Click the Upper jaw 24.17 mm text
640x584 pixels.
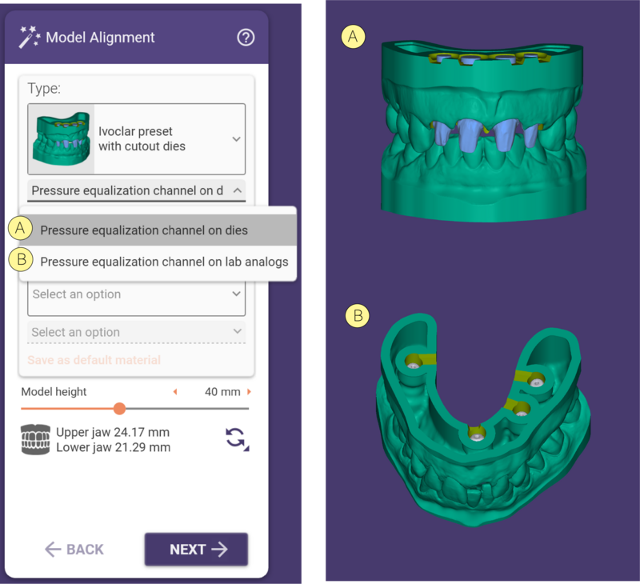113,432
